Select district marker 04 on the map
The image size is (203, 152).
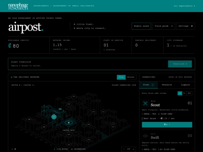pyautogui.click(x=89, y=125)
